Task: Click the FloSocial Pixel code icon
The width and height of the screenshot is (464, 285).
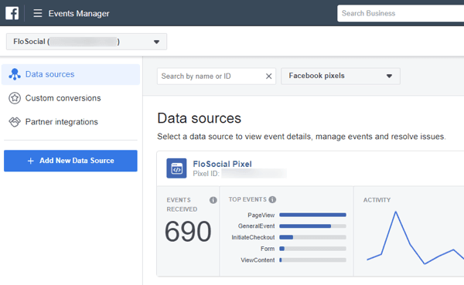Action: [176, 168]
